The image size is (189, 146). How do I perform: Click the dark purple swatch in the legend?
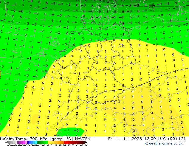18,142
